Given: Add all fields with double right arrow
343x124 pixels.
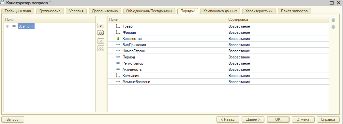Looking at the screenshot, I should pos(101,33).
